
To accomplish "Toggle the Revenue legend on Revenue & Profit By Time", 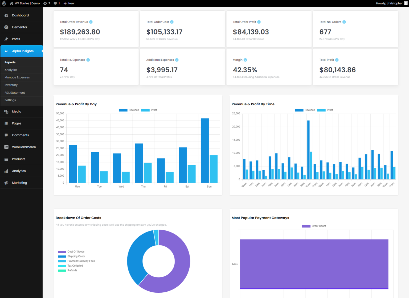I will (305, 110).
